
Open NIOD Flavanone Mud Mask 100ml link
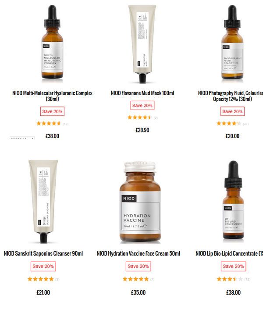tap(142, 93)
